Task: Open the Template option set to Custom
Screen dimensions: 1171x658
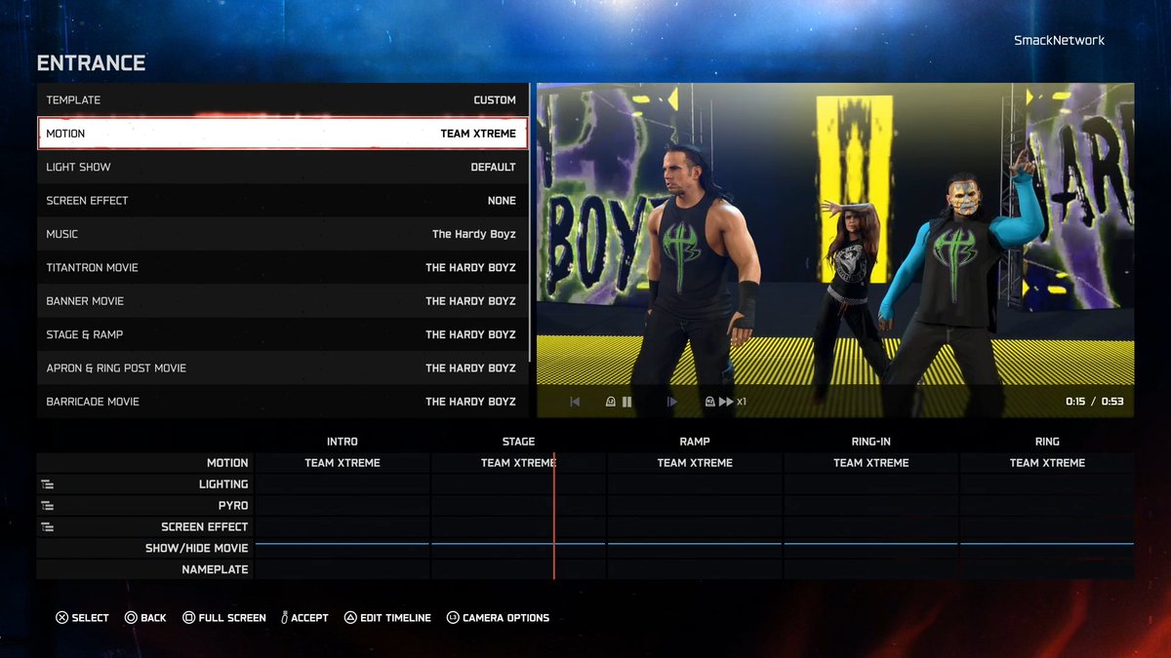Action: pos(282,100)
